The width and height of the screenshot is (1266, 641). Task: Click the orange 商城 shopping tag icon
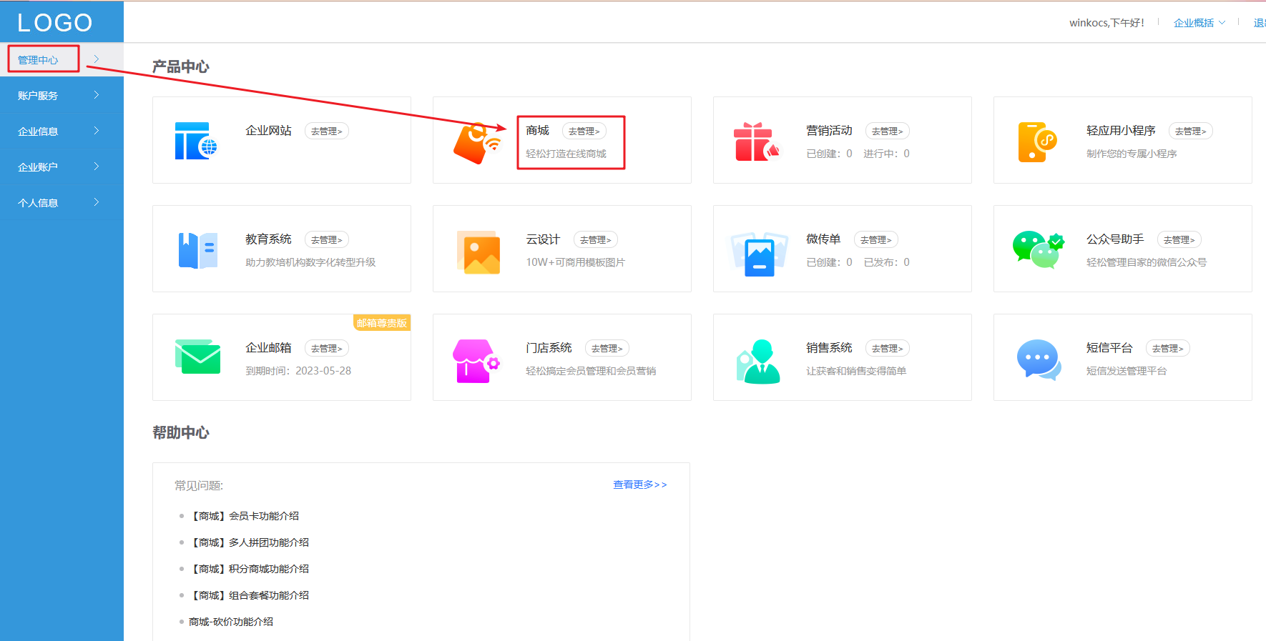click(x=477, y=143)
